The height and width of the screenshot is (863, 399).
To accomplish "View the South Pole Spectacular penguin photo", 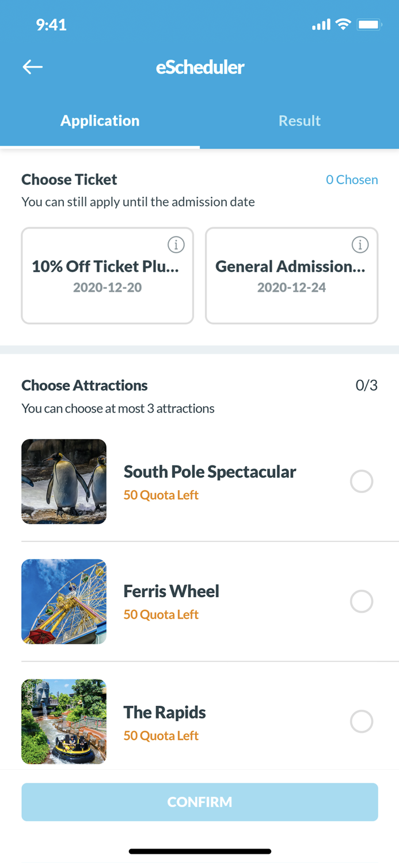I will click(x=63, y=481).
